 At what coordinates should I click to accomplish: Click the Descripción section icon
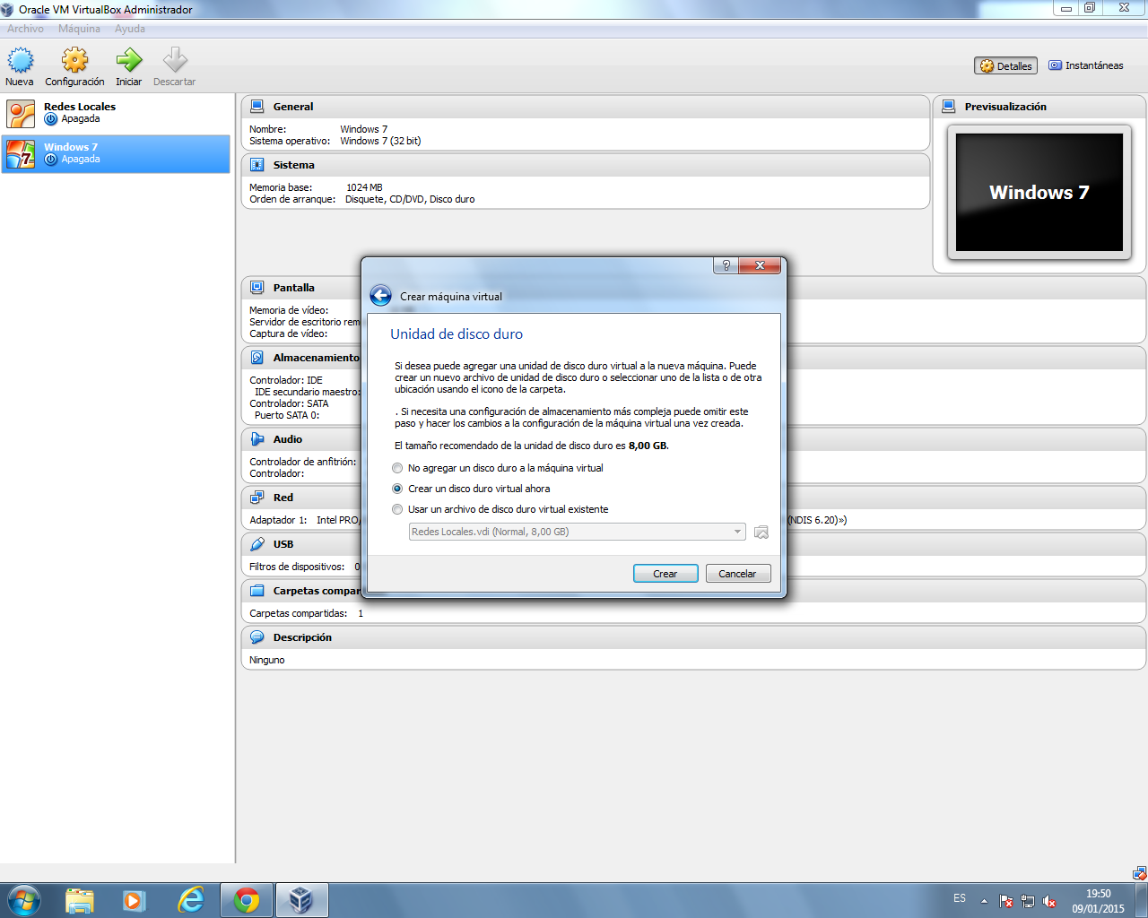pos(257,637)
